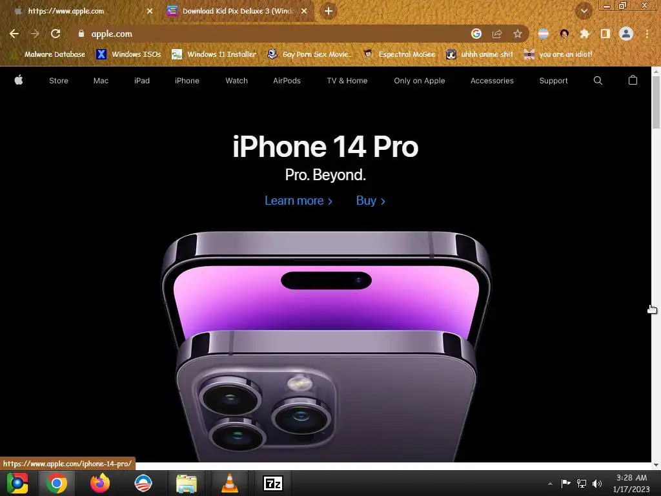Image resolution: width=661 pixels, height=496 pixels.
Task: Follow the iPhone 14 Pro Learn more link
Action: [x=298, y=201]
